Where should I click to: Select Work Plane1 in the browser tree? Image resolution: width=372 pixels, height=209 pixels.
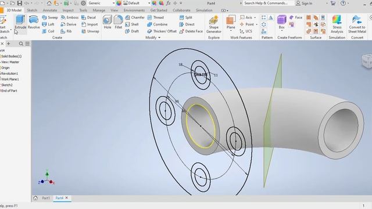click(x=10, y=79)
